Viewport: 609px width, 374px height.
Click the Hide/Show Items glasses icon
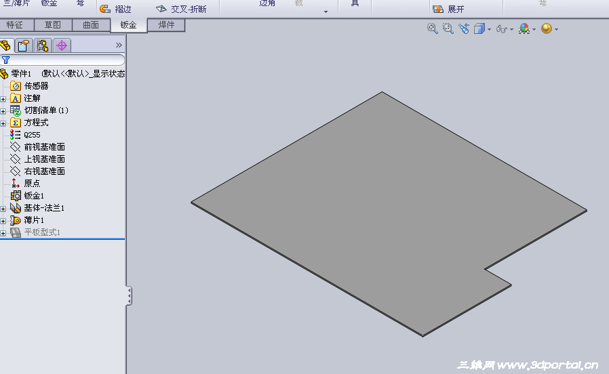501,29
